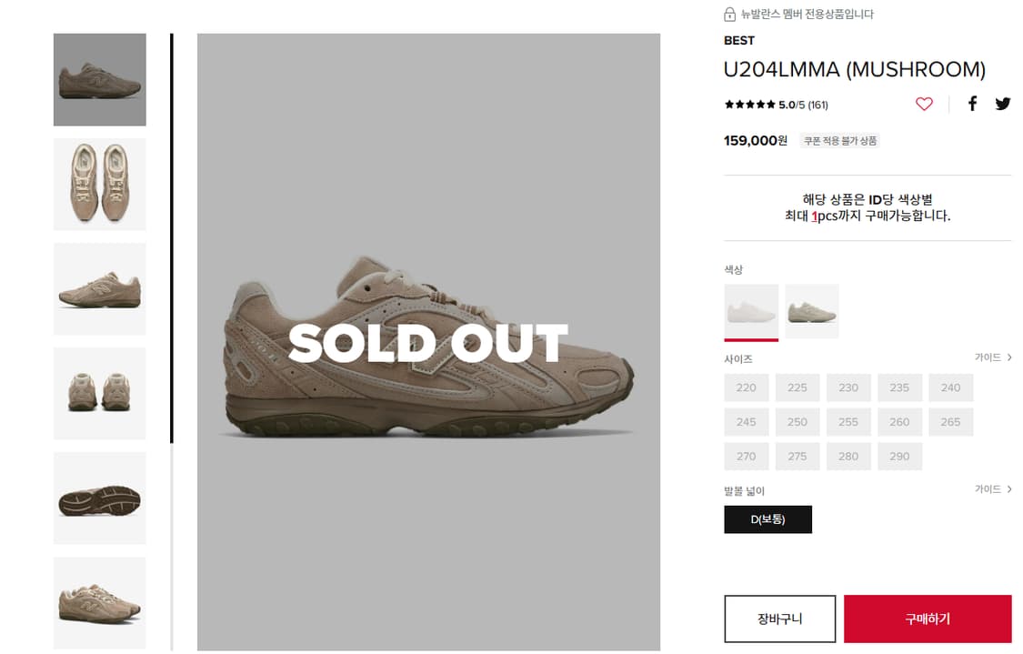Switch to the mushroom colorway swatch
Image resolution: width=1023 pixels, height=654 pixels.
(812, 312)
